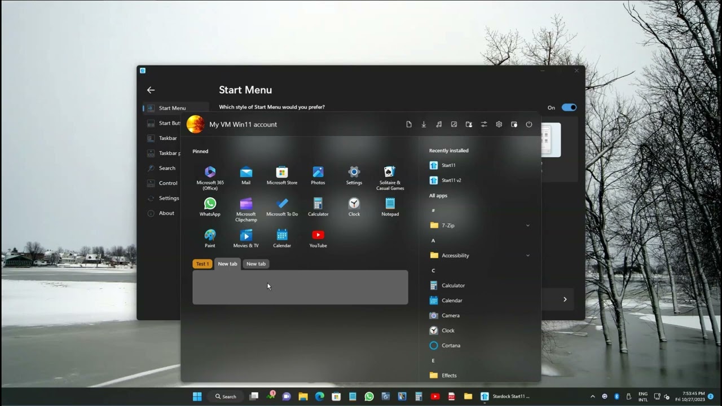Click the user account avatar picture
The image size is (722, 406).
click(x=196, y=124)
